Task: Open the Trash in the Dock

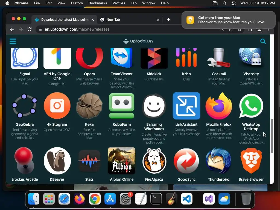Action: tap(246, 199)
